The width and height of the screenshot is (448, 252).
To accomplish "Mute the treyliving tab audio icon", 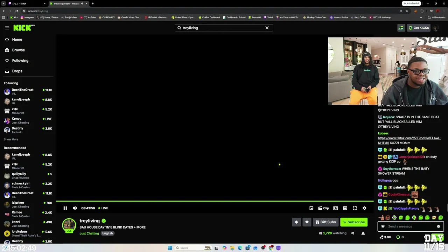I will 82,3.
